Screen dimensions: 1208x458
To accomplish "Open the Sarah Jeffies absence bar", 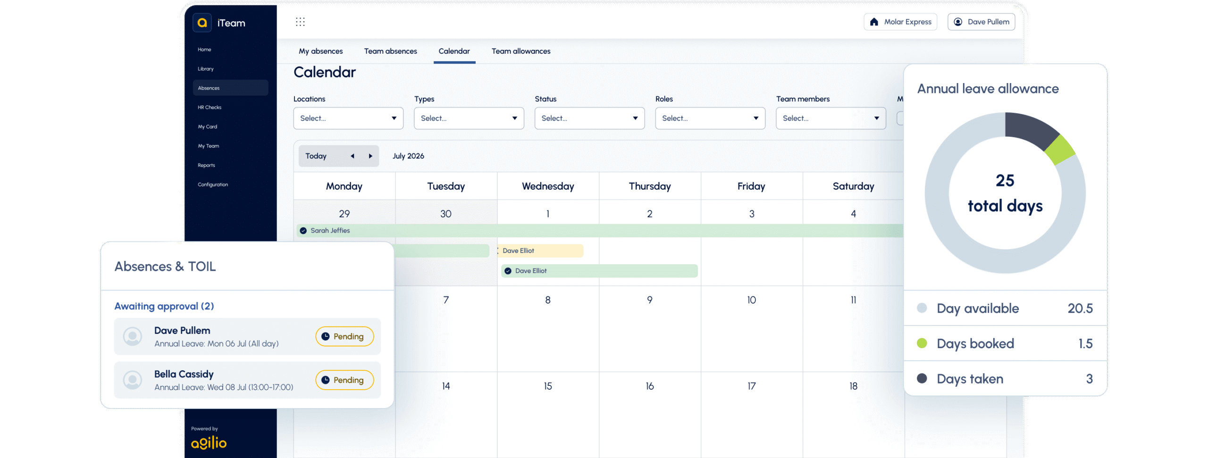I will pos(599,231).
